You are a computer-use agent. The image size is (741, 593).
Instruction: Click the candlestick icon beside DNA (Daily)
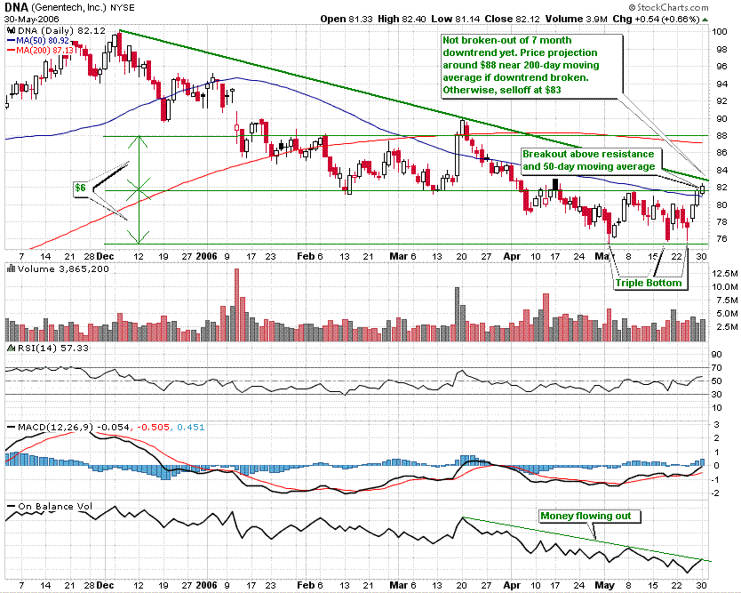point(12,30)
